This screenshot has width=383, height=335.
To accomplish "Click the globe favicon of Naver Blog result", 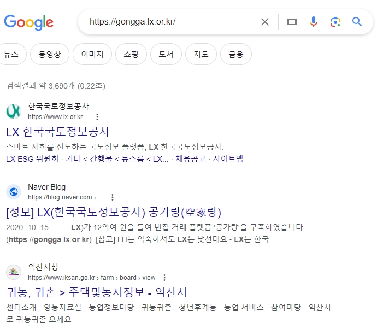I will (14, 192).
